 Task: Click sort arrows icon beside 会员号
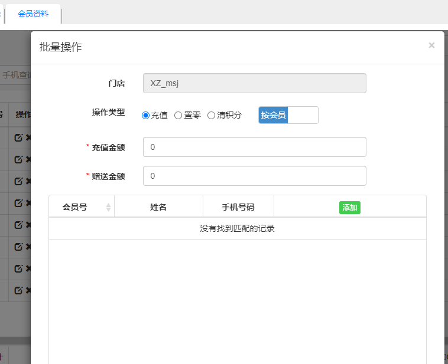click(x=108, y=207)
